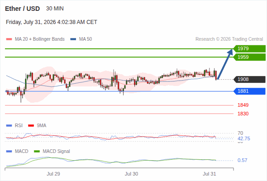The image size is (267, 181).
Task: Select the 1881 blue pivot label
Action: (x=249, y=91)
